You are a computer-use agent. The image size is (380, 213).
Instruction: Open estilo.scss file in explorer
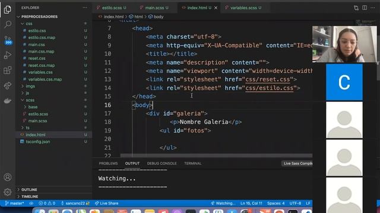[38, 114]
